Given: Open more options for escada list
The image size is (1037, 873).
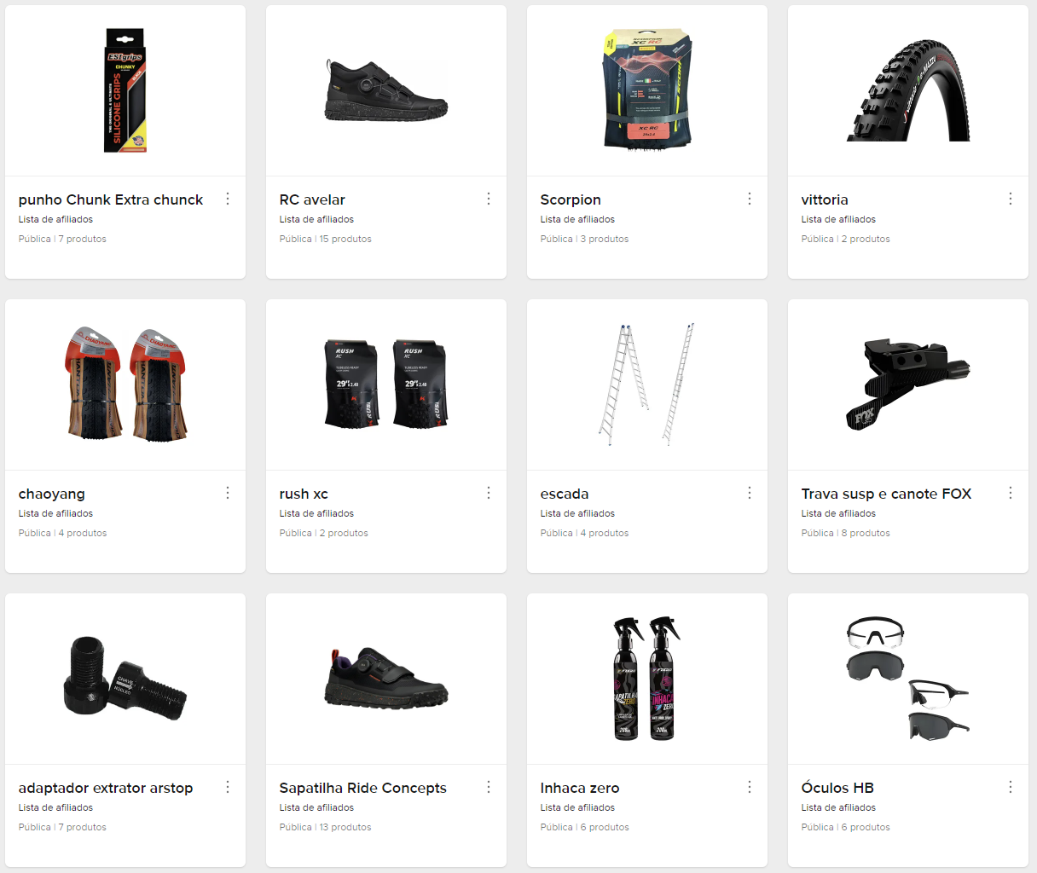Looking at the screenshot, I should point(750,493).
